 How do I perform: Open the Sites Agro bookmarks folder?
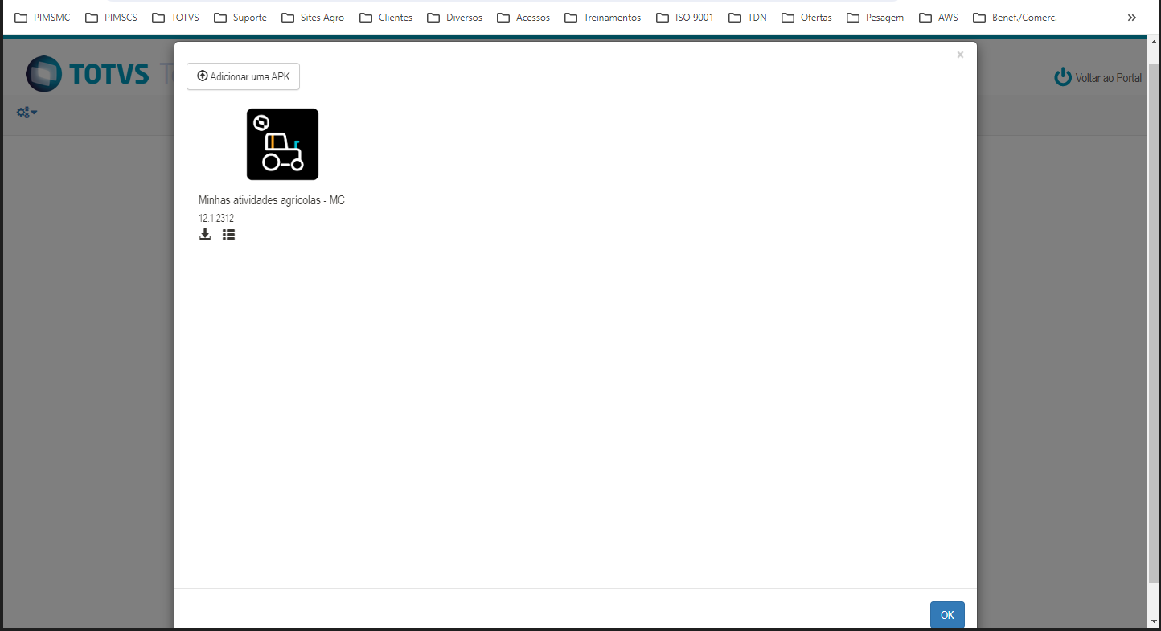pyautogui.click(x=313, y=18)
